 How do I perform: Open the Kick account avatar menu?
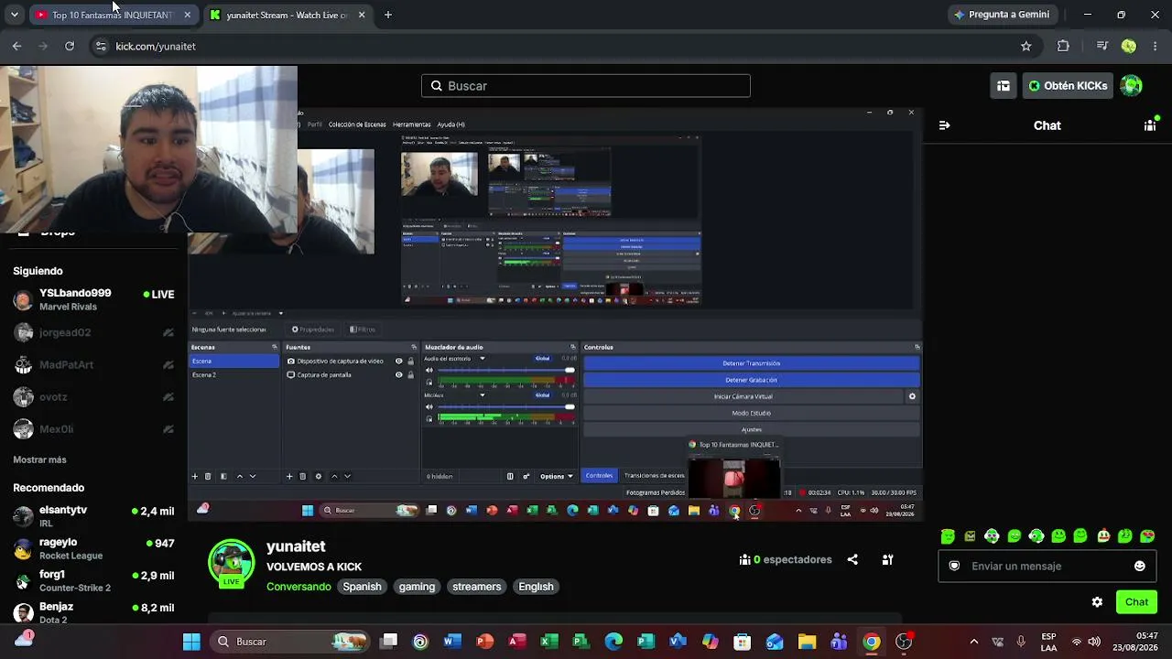pos(1132,86)
